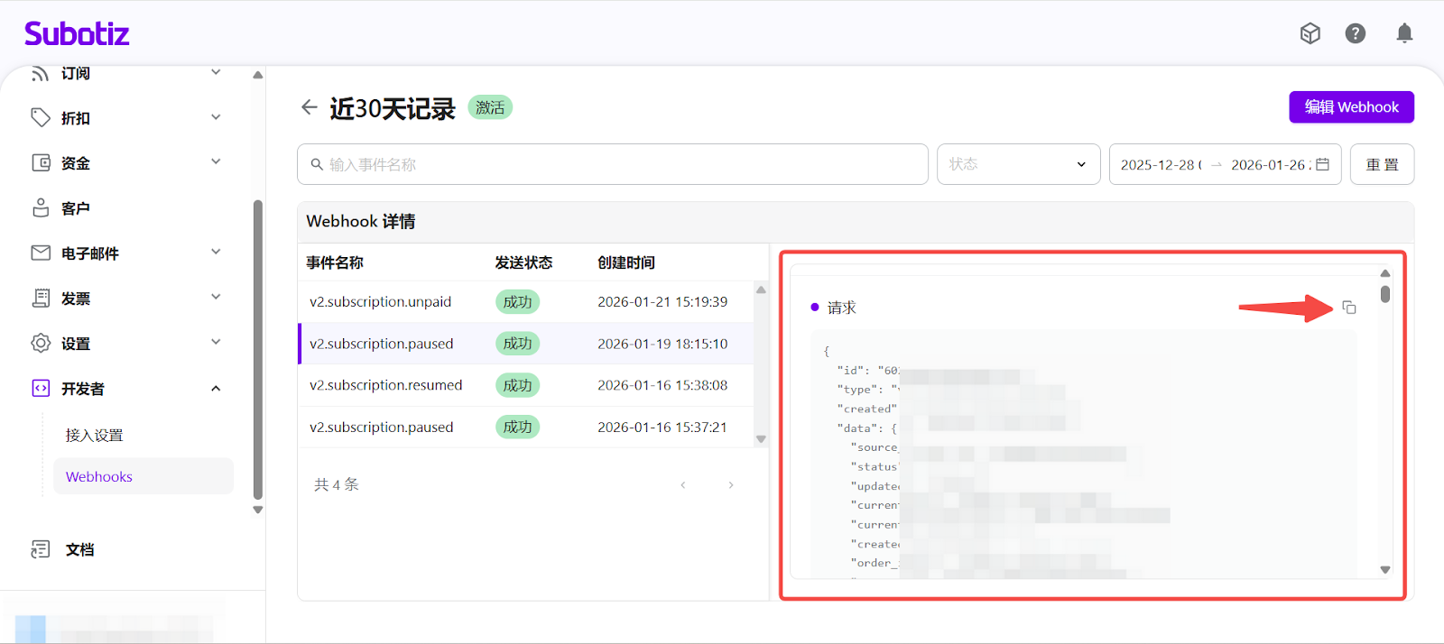Go to 客户 in the sidebar
The height and width of the screenshot is (644, 1444).
pos(76,208)
